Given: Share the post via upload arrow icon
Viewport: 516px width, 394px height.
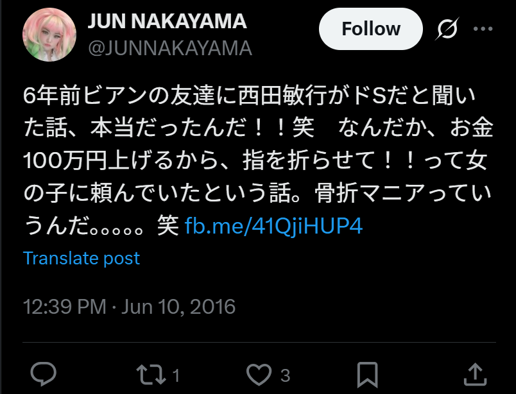Looking at the screenshot, I should coord(475,374).
